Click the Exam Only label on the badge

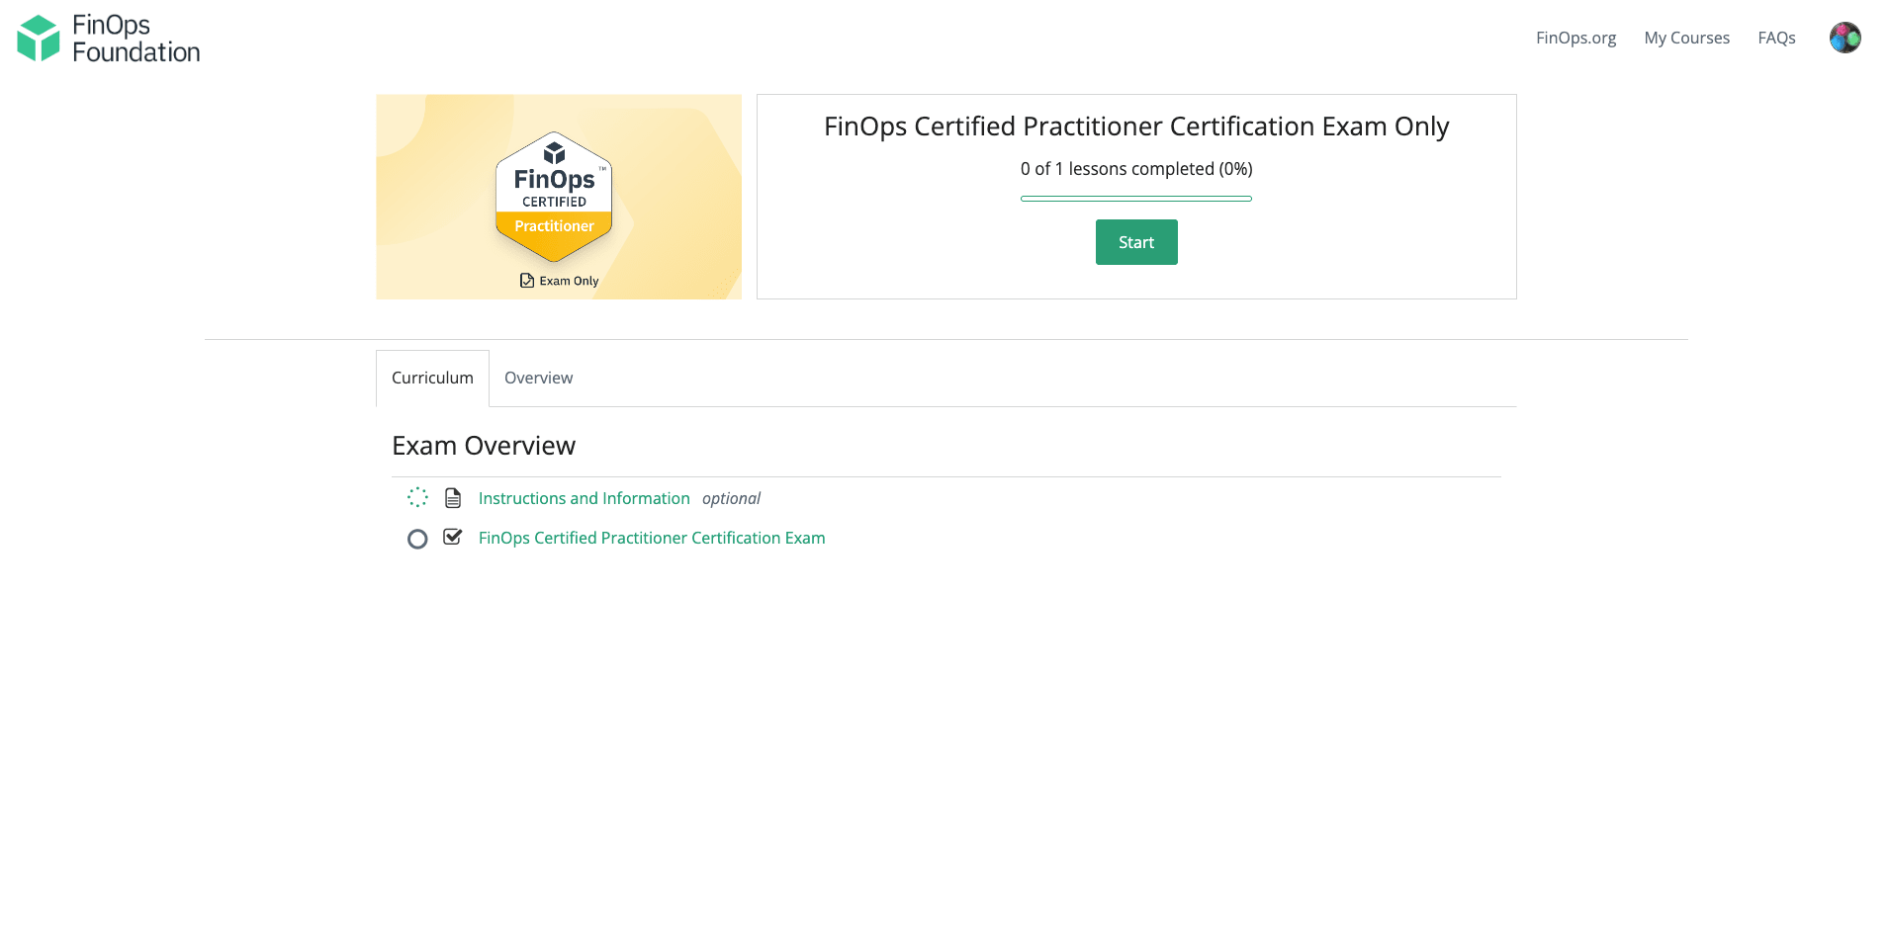tap(560, 281)
